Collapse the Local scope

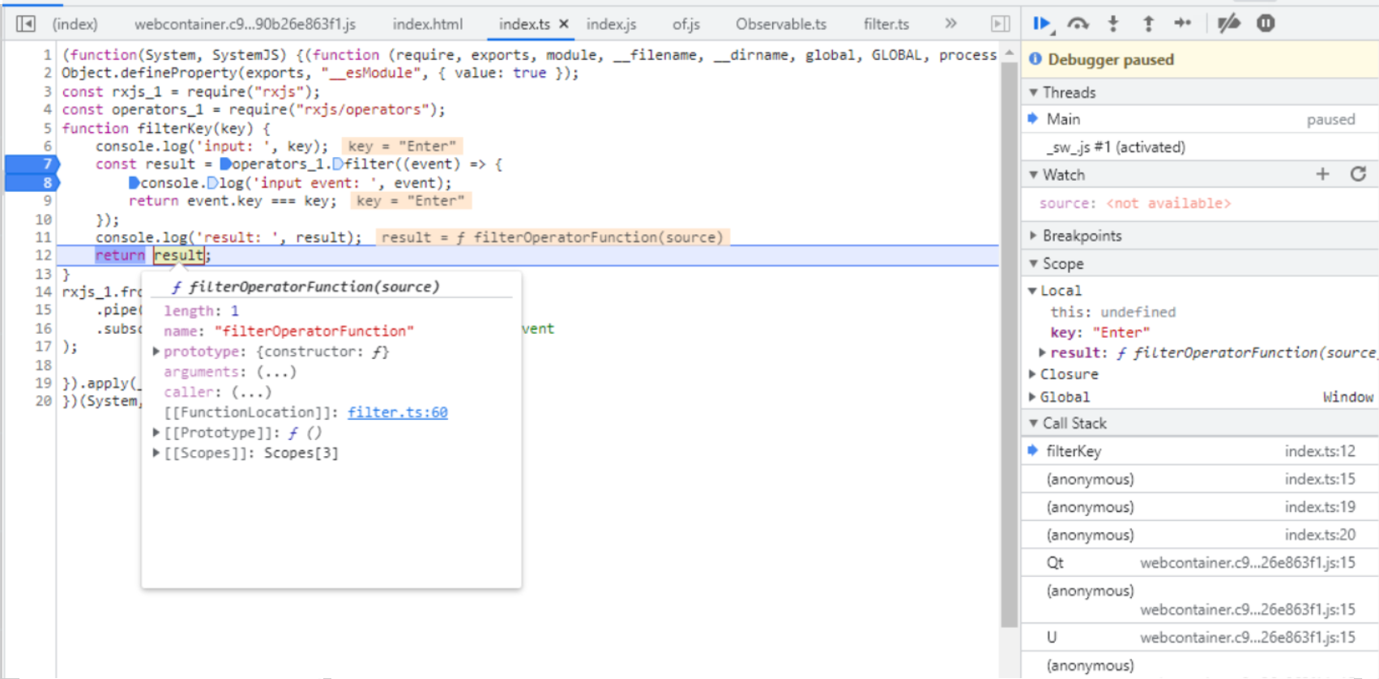(x=1032, y=291)
